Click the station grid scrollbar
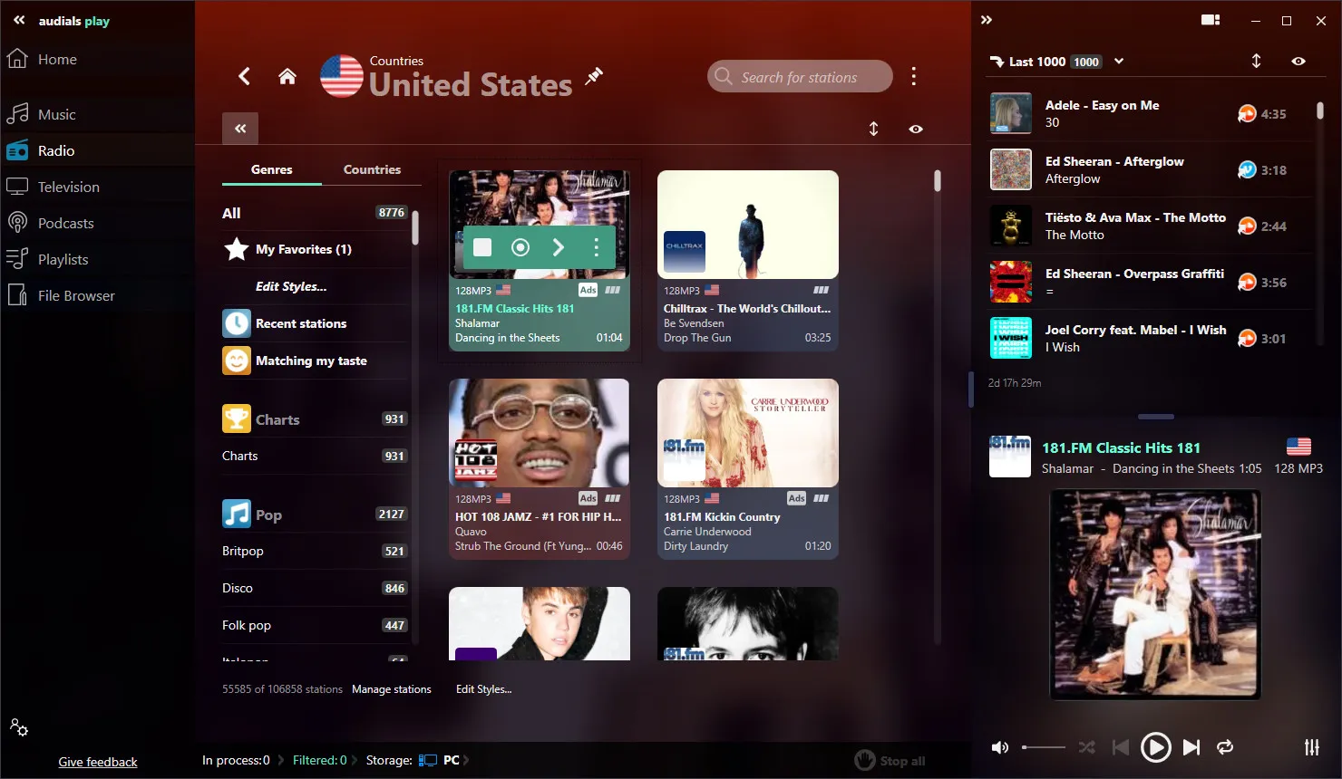Viewport: 1342px width, 779px height. (937, 181)
